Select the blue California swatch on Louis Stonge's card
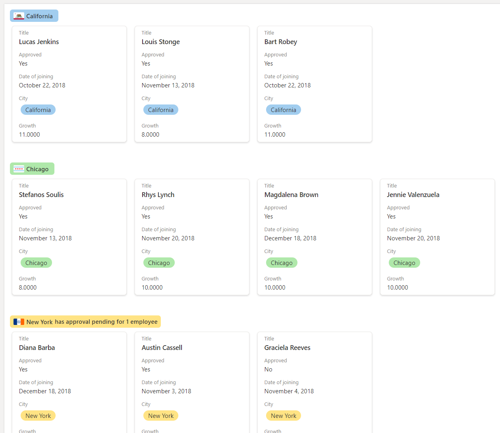The height and width of the screenshot is (433, 500). click(160, 109)
